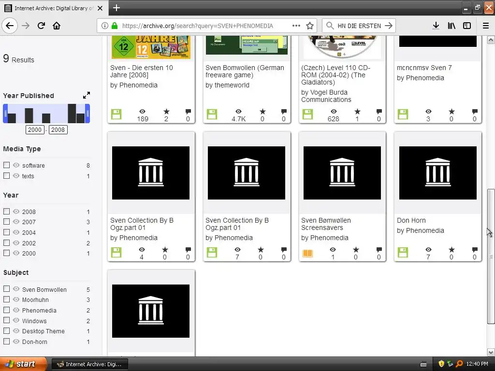Open the Firefox hamburger menu
This screenshot has width=495, height=371.
coord(485,26)
